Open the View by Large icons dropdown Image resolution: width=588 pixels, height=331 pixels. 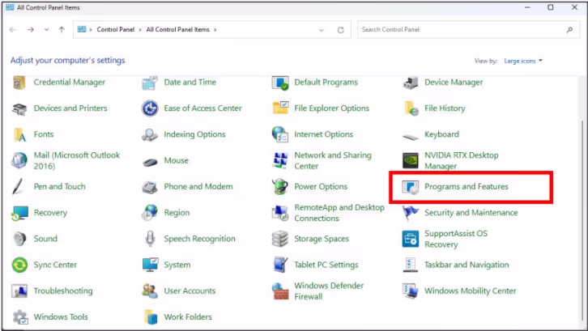click(x=523, y=61)
